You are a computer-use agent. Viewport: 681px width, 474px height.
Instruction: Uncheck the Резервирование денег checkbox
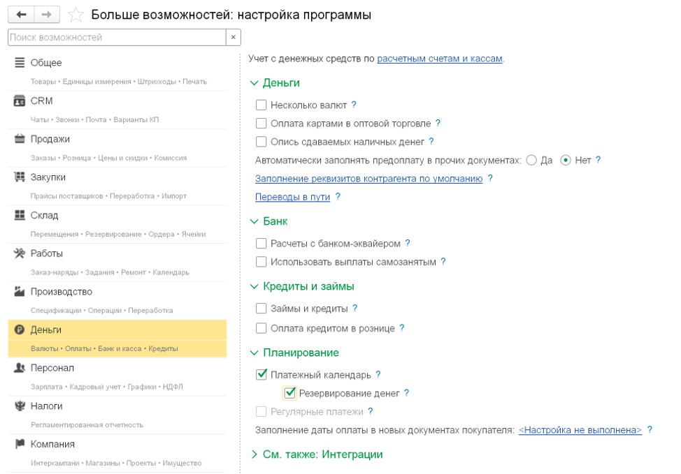click(x=290, y=394)
